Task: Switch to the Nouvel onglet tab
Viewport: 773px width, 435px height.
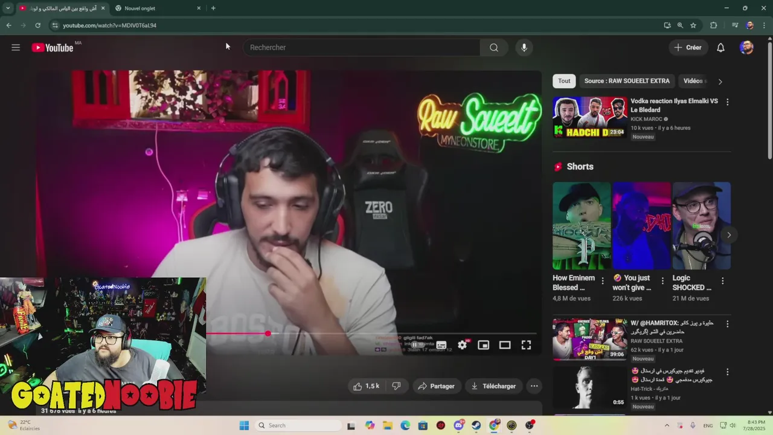Action: [157, 8]
